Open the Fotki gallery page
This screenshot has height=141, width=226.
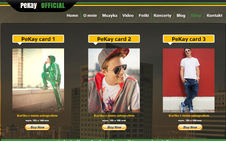point(144,15)
